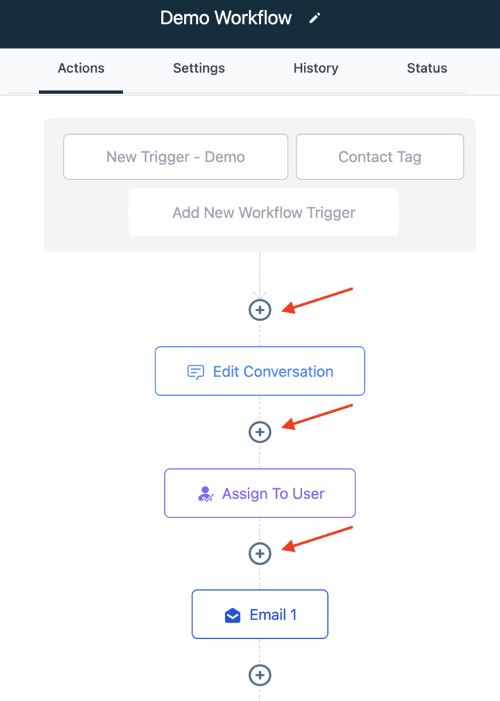
Task: Open the Settings tab
Action: pos(199,68)
